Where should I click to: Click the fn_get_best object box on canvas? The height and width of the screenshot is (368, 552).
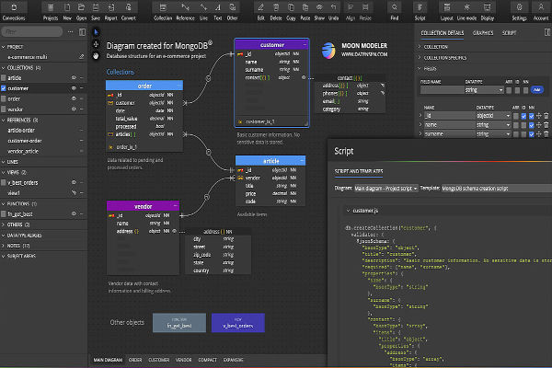click(179, 323)
